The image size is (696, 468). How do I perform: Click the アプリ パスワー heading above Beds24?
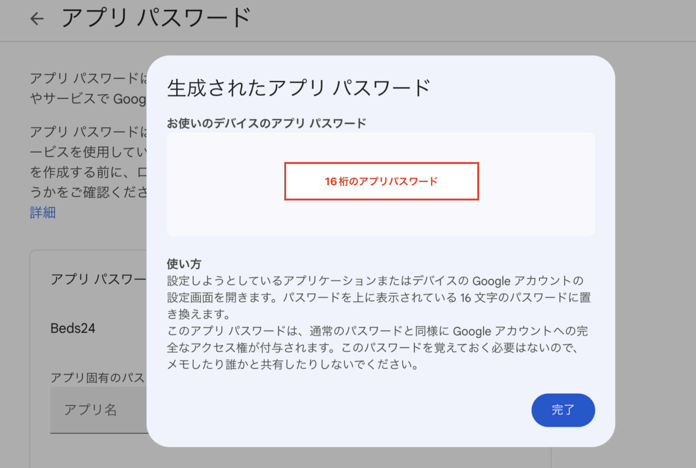98,279
